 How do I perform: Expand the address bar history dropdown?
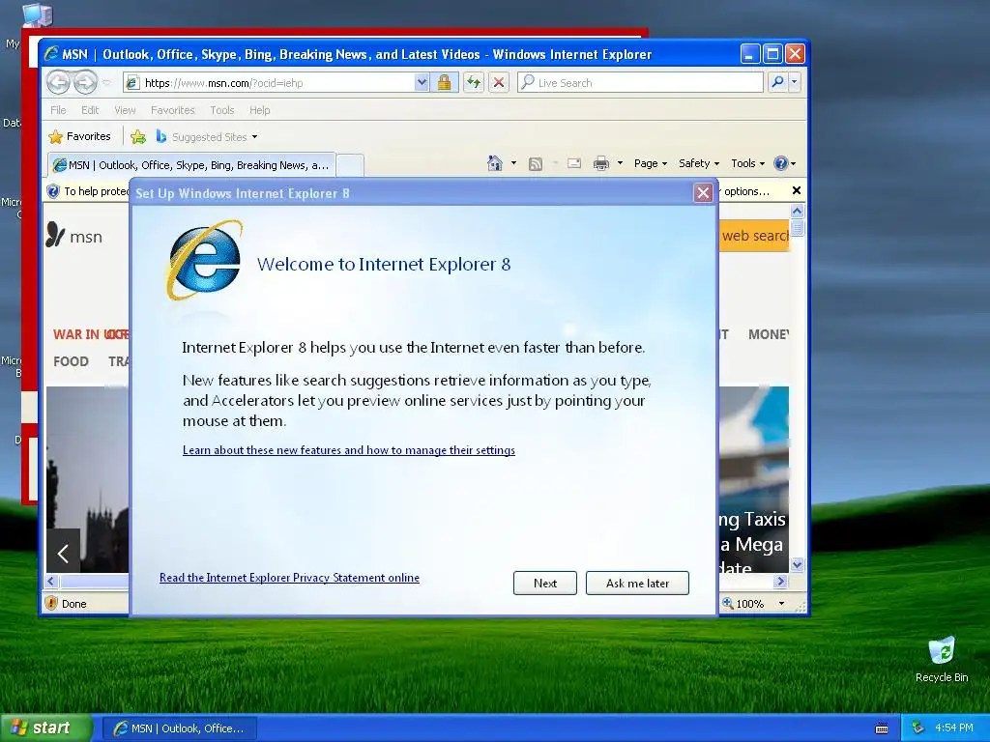[422, 83]
